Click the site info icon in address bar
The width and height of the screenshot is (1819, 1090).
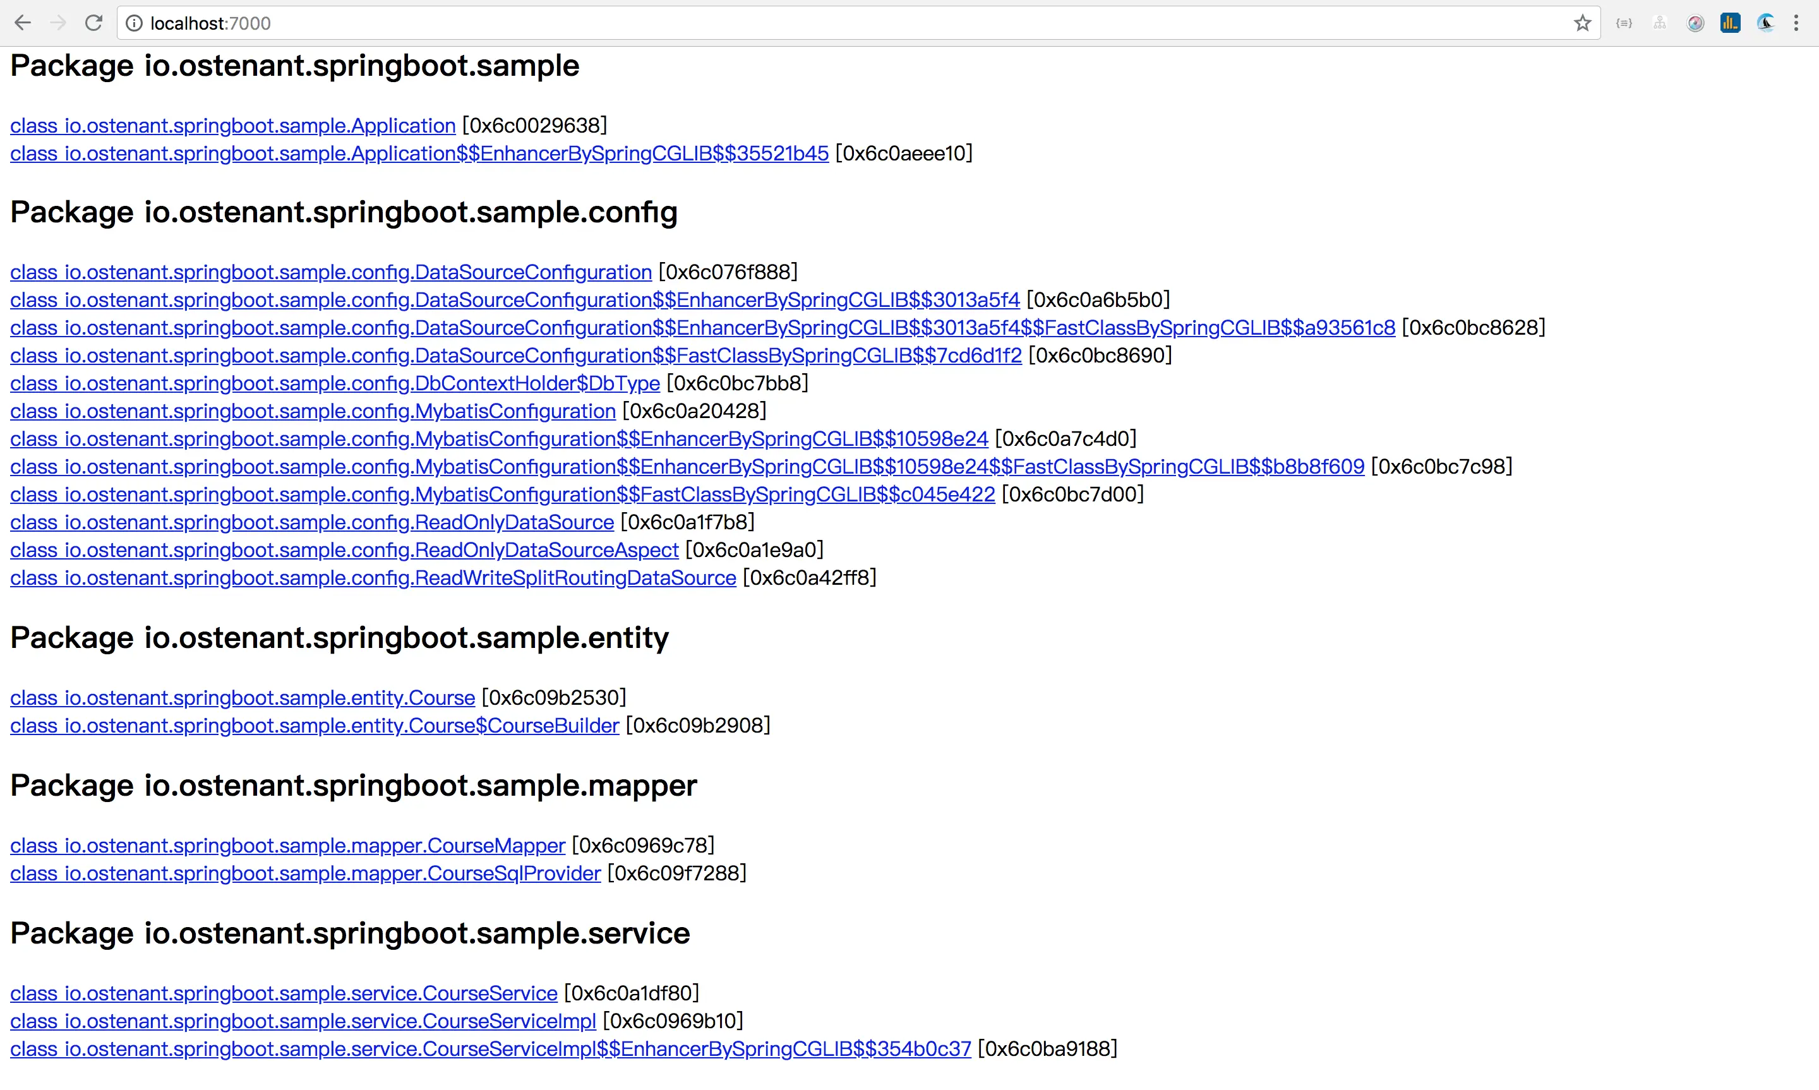(x=134, y=23)
